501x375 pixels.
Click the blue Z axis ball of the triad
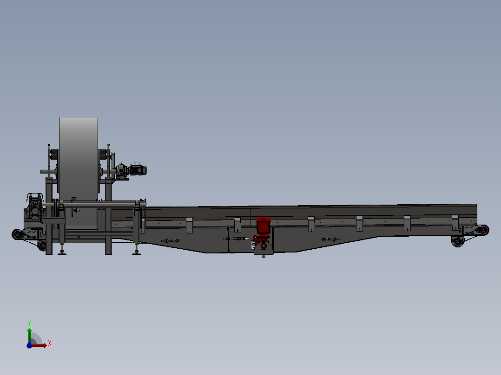click(x=29, y=346)
